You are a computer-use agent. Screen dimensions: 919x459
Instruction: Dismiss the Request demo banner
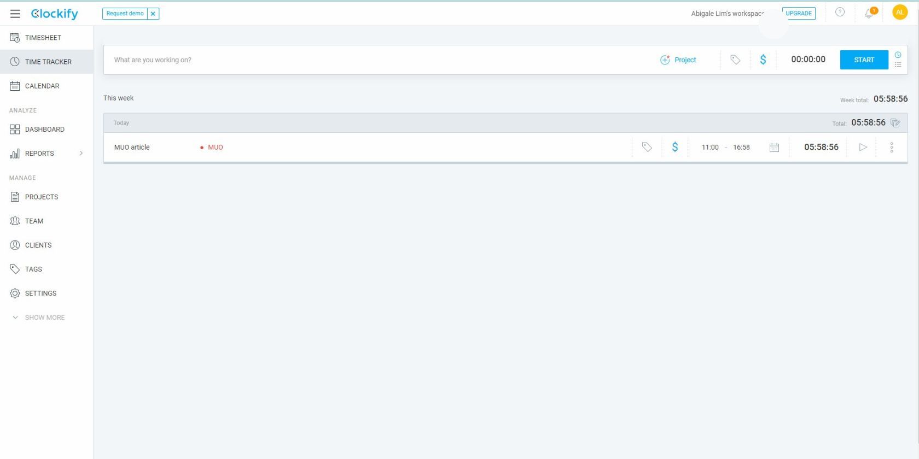(153, 14)
